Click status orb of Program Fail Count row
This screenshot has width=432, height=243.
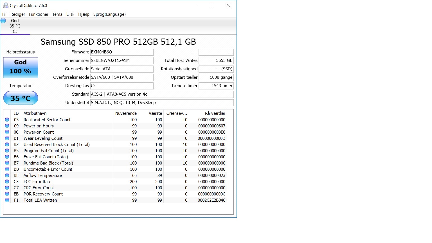(x=7, y=151)
